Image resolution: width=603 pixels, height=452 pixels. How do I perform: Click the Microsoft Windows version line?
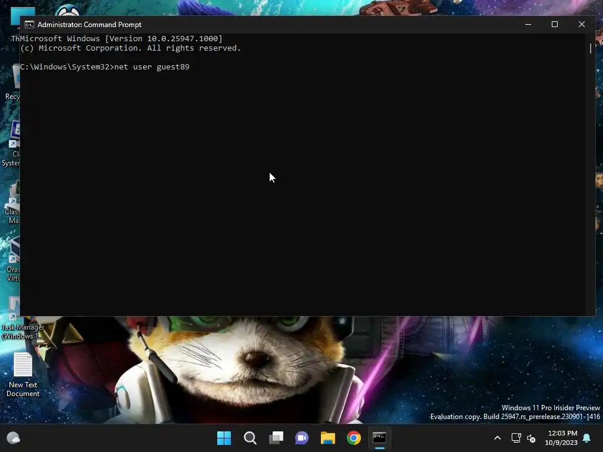[x=121, y=38]
